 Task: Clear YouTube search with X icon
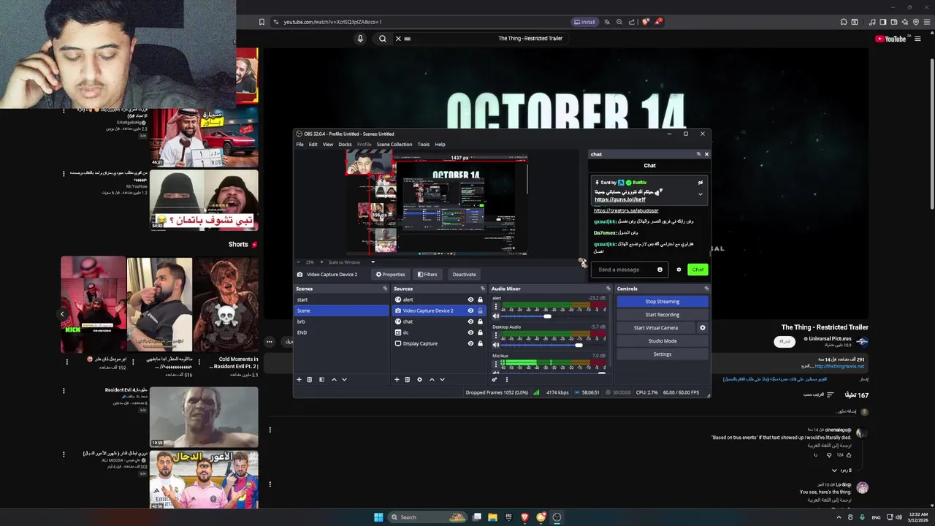pos(398,39)
